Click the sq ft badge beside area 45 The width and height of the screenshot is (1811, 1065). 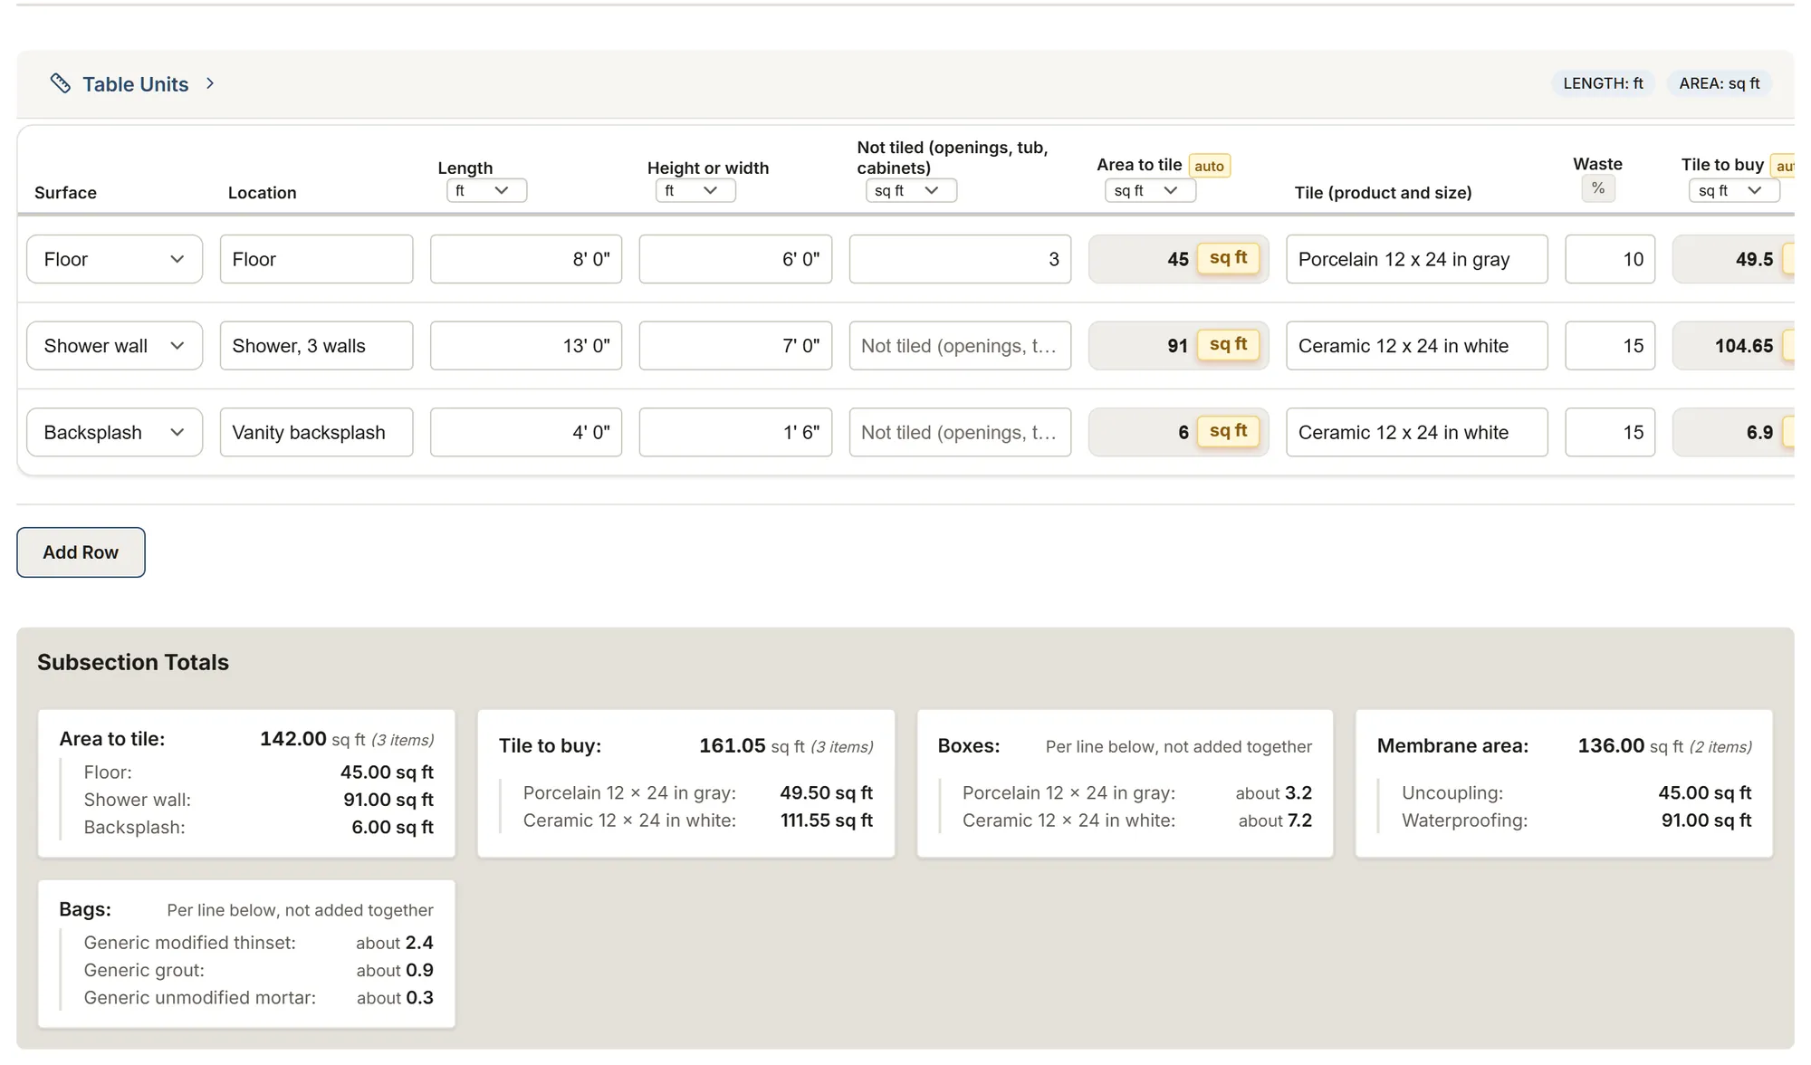point(1228,258)
